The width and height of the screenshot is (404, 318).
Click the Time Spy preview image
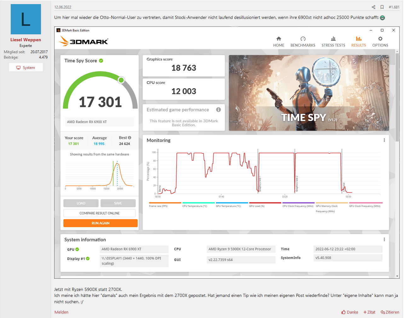point(309,93)
